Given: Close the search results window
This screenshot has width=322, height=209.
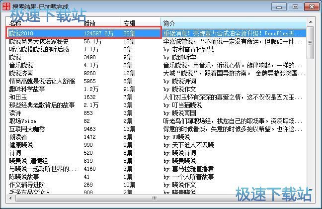Looking at the screenshot, I should (x=312, y=7).
